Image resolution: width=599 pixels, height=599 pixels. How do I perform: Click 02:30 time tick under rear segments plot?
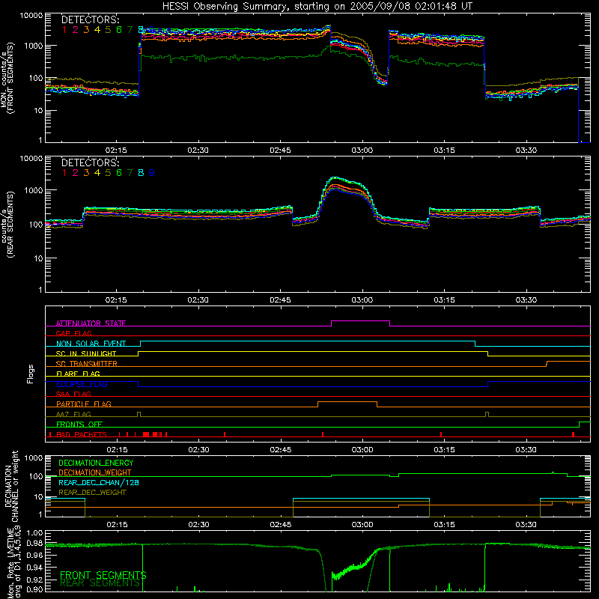click(x=198, y=300)
